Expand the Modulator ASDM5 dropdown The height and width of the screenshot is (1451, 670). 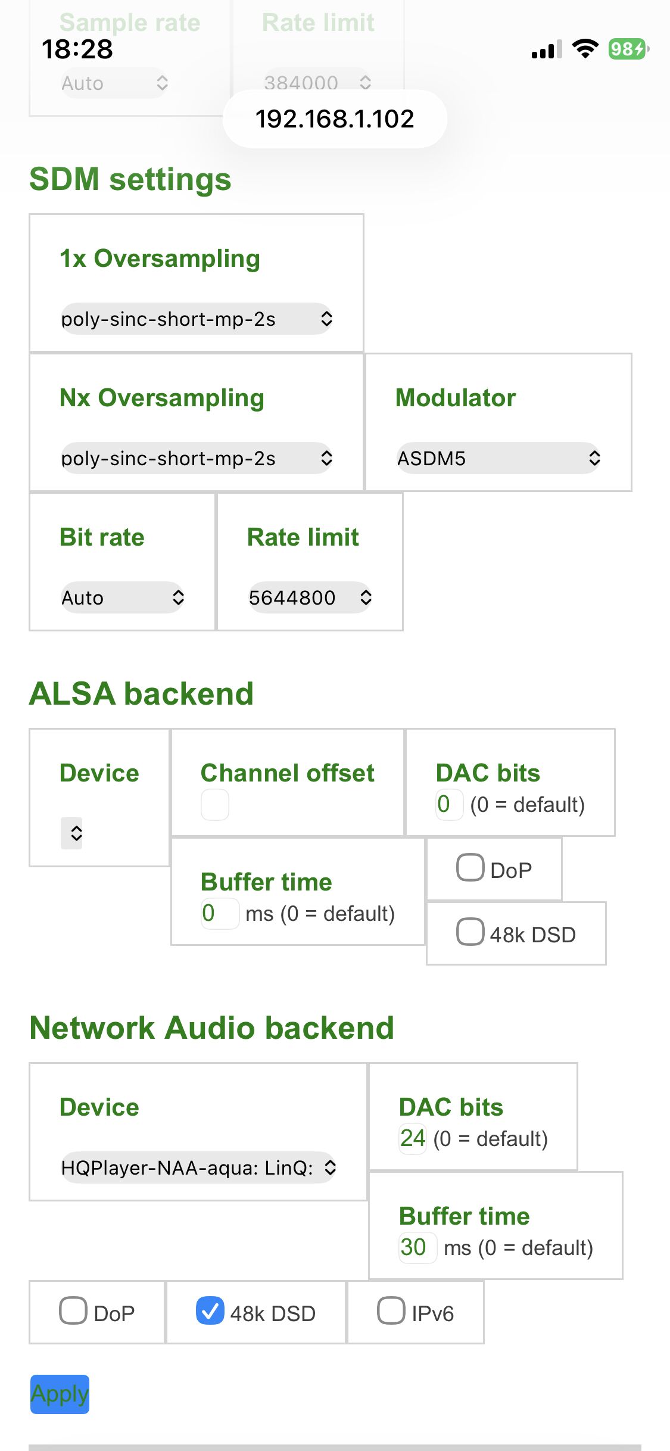(x=498, y=458)
